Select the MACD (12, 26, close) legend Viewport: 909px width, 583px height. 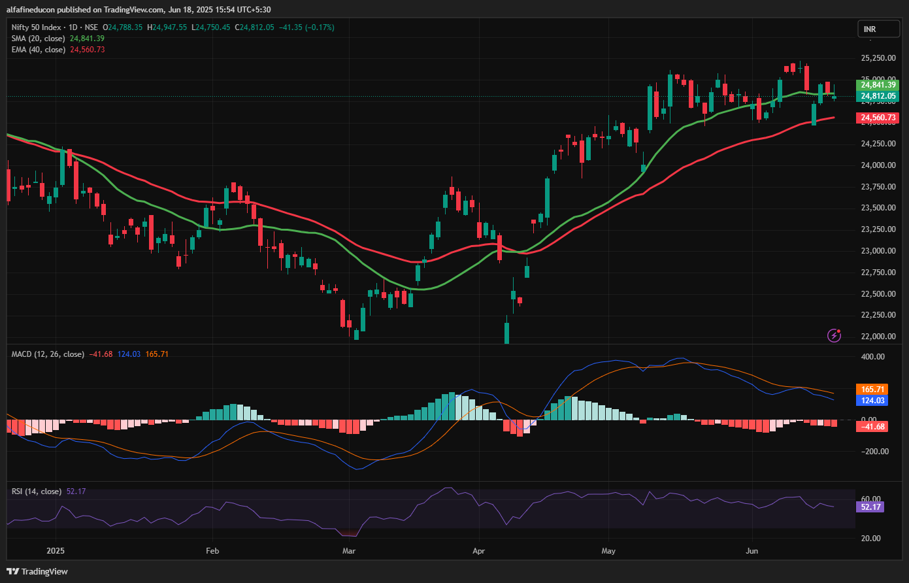pos(48,354)
